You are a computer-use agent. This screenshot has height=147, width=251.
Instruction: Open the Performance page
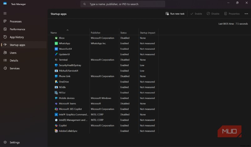(24, 29)
